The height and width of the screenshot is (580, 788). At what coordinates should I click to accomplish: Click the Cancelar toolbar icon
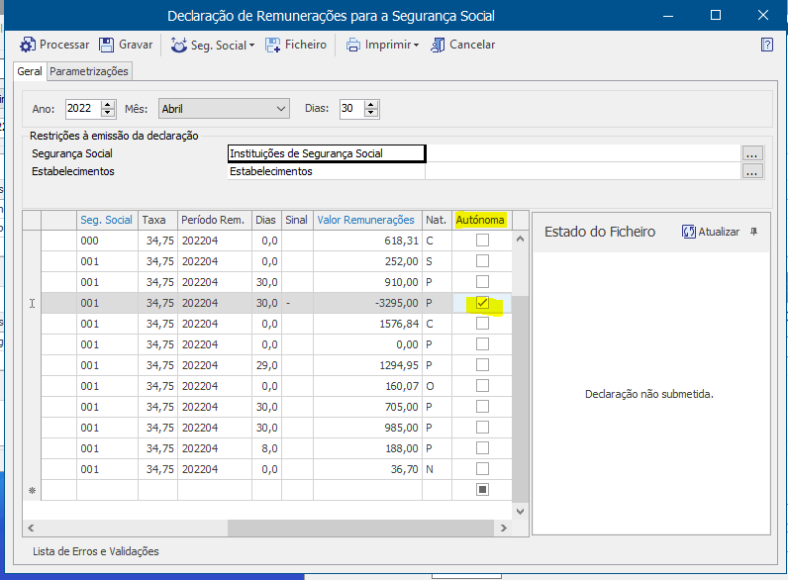pos(438,45)
